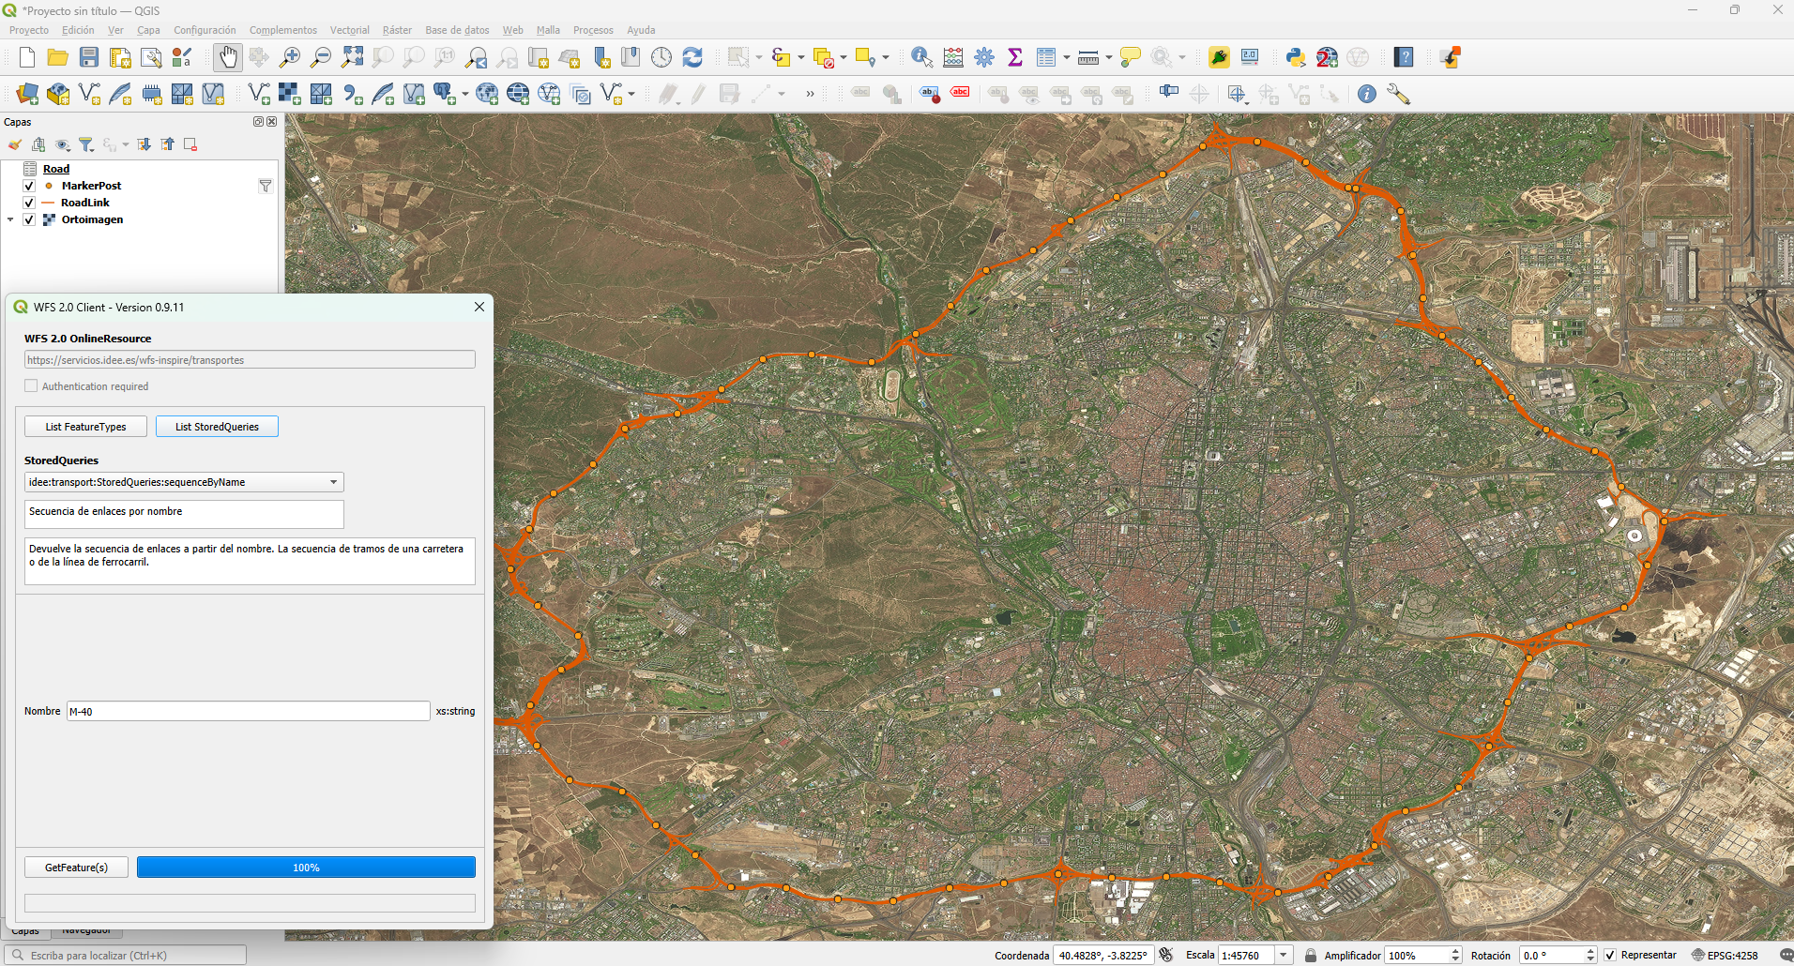Select the Pan Map hand tool
1794x966 pixels.
coord(228,58)
